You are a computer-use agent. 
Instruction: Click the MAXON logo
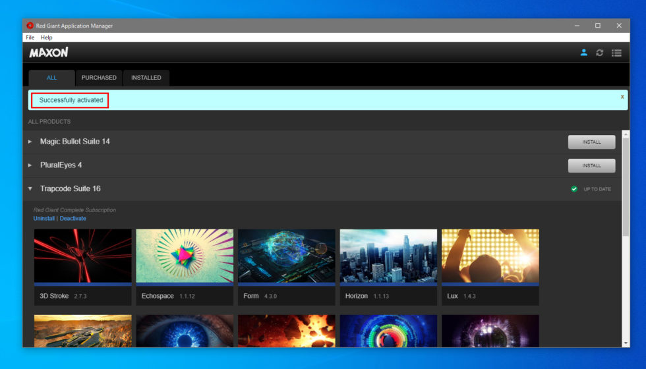(49, 52)
